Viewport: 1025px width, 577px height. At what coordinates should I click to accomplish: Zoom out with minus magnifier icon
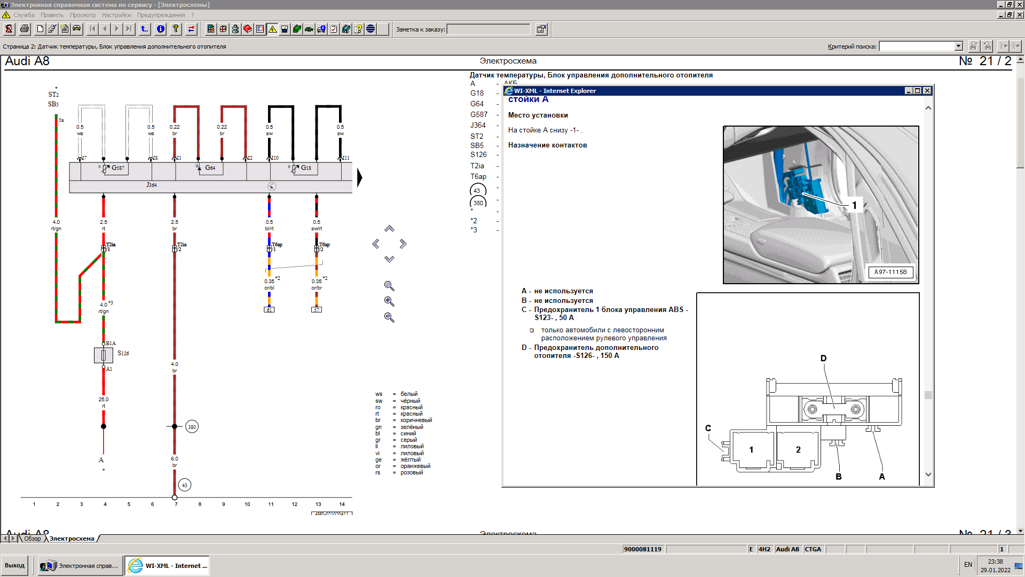click(x=389, y=318)
